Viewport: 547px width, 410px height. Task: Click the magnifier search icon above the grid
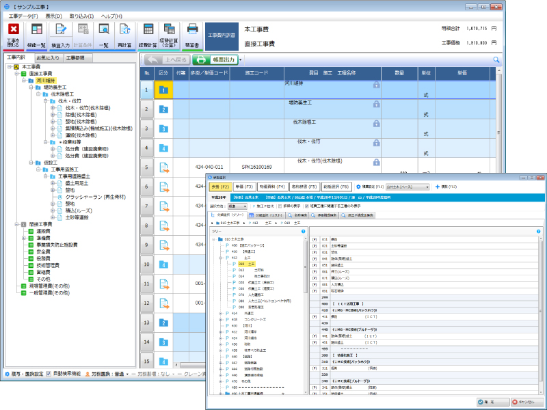point(496,60)
